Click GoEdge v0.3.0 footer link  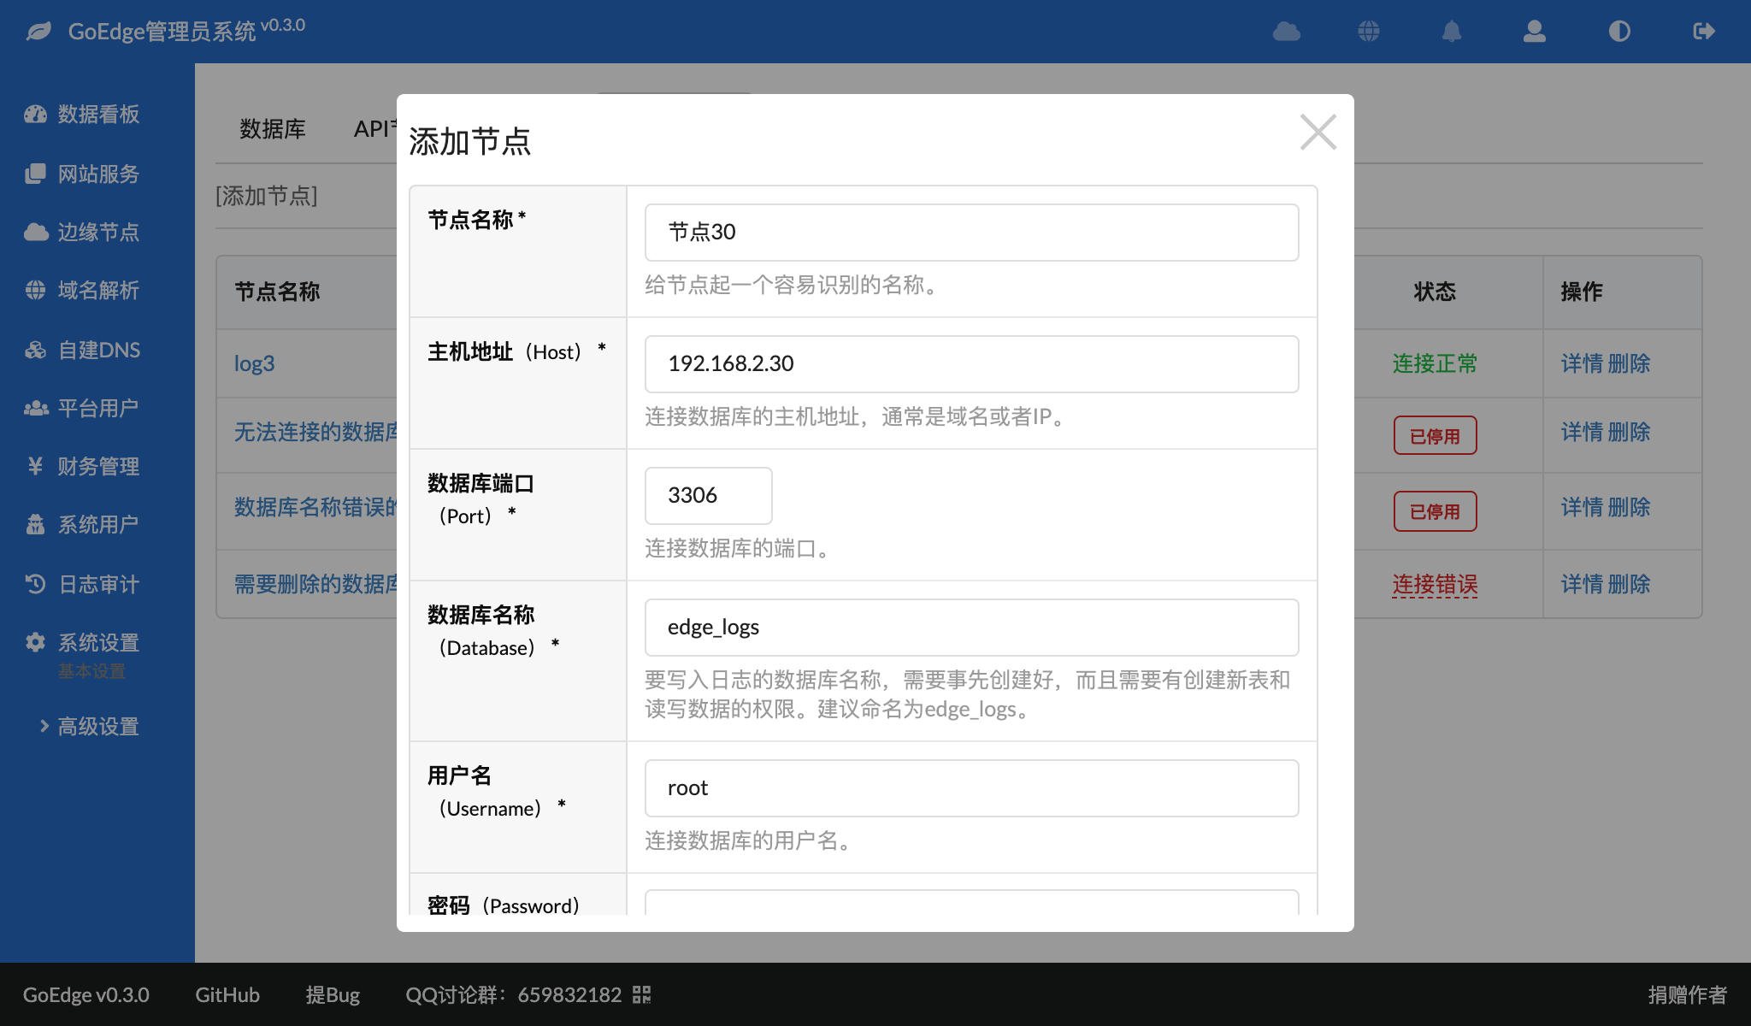85,994
